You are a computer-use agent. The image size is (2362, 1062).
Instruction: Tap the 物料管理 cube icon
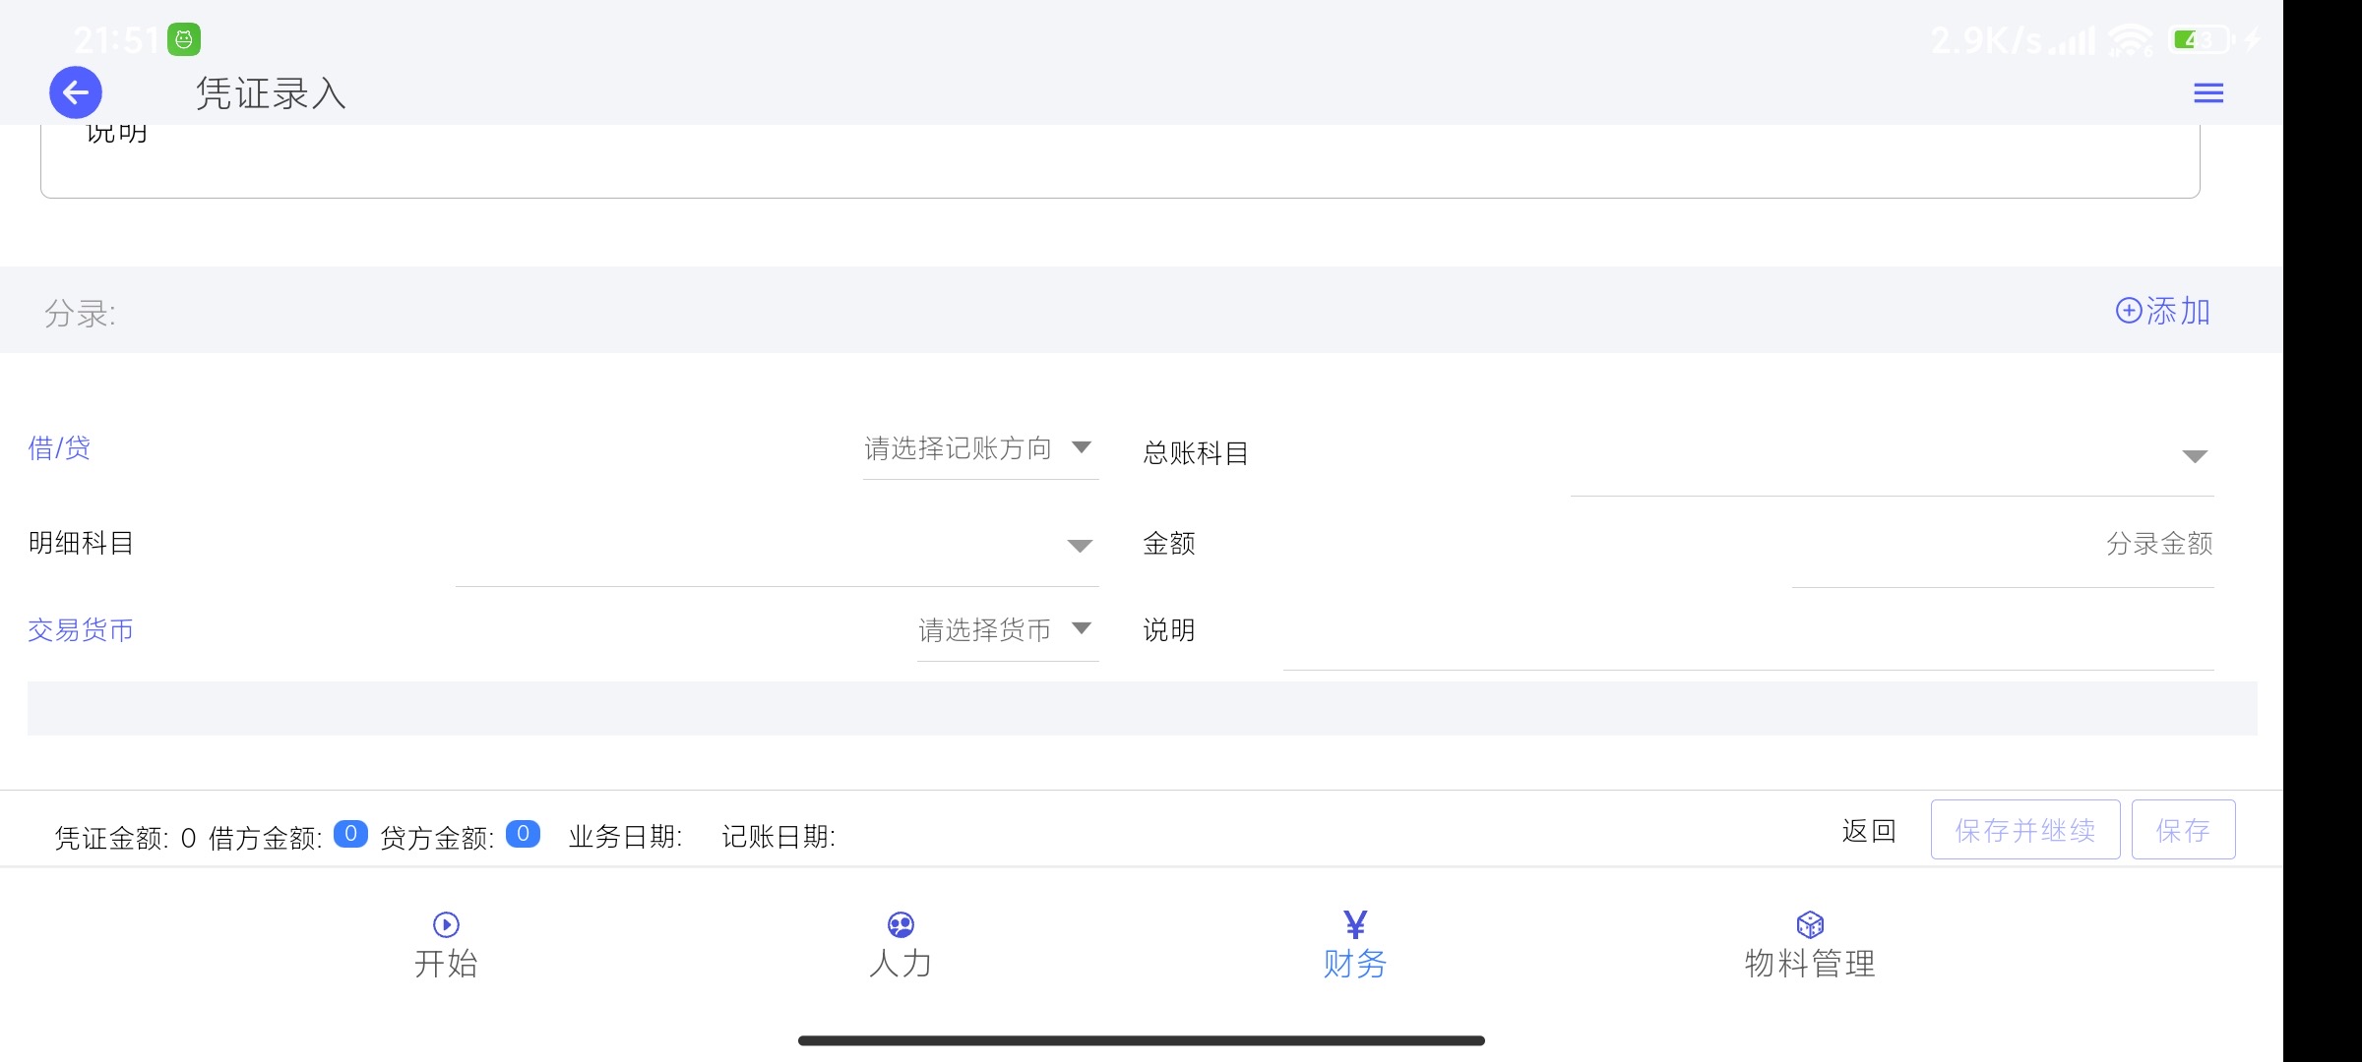point(1810,924)
